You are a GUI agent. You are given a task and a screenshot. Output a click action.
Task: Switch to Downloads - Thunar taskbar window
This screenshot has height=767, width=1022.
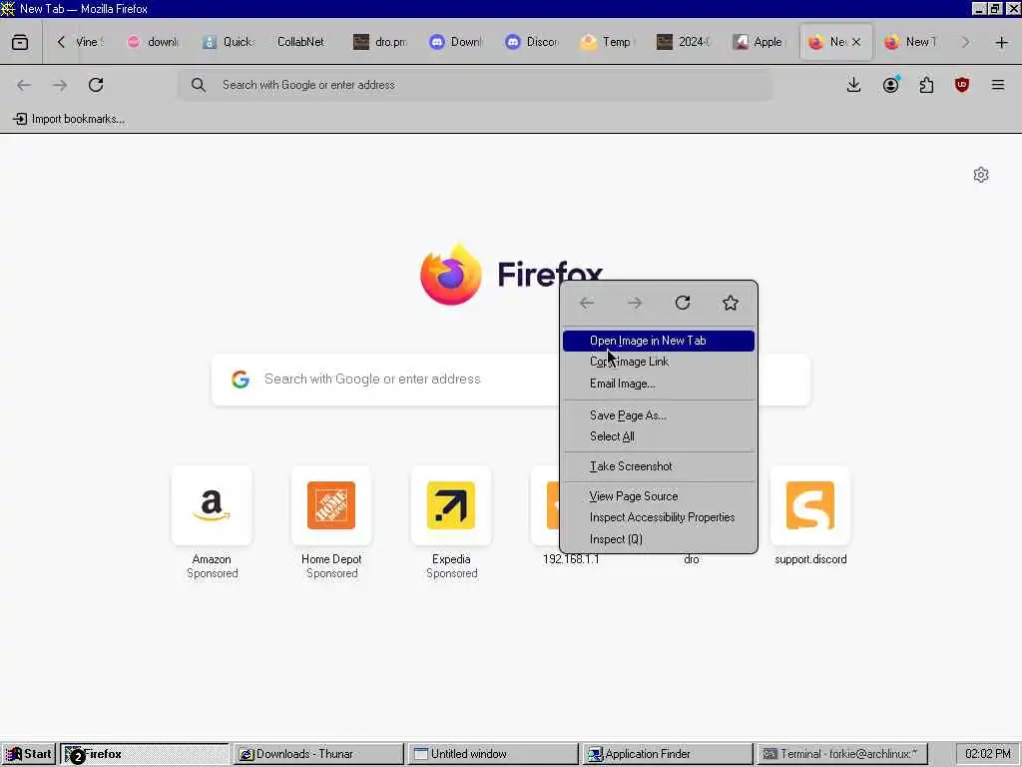click(x=318, y=754)
